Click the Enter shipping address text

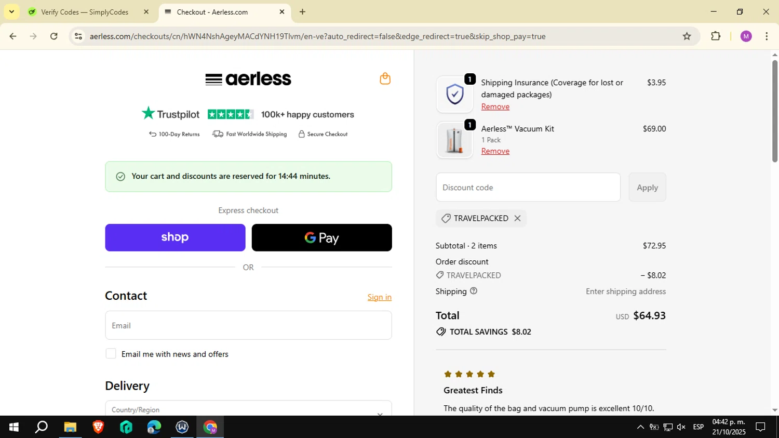point(626,291)
